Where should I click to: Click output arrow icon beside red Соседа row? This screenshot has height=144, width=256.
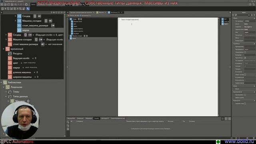pos(30,35)
